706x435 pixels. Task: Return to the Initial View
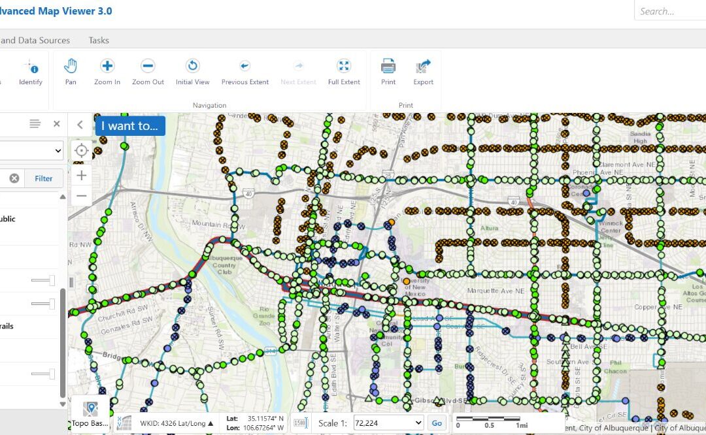[192, 71]
